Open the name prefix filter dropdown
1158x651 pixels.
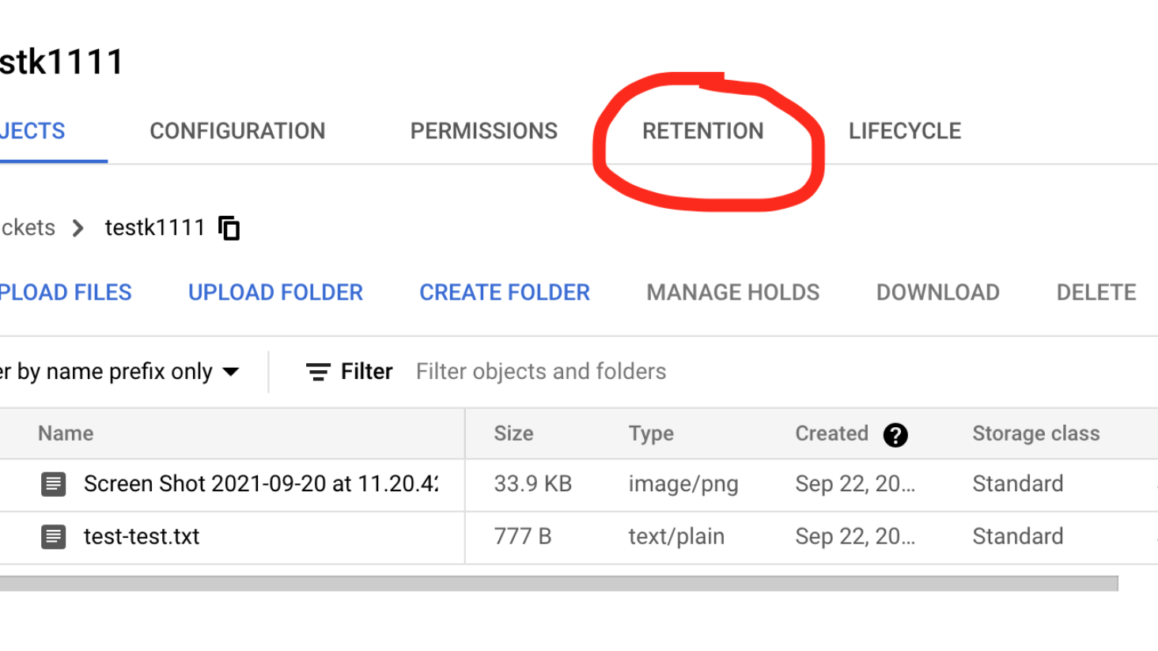click(x=229, y=370)
